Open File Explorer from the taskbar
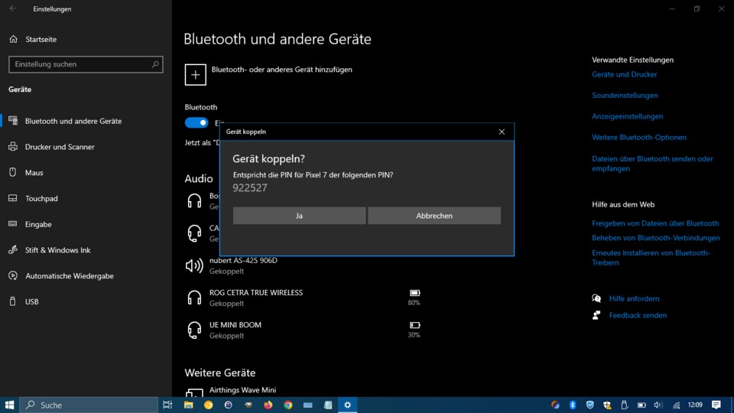The width and height of the screenshot is (734, 413). (188, 405)
